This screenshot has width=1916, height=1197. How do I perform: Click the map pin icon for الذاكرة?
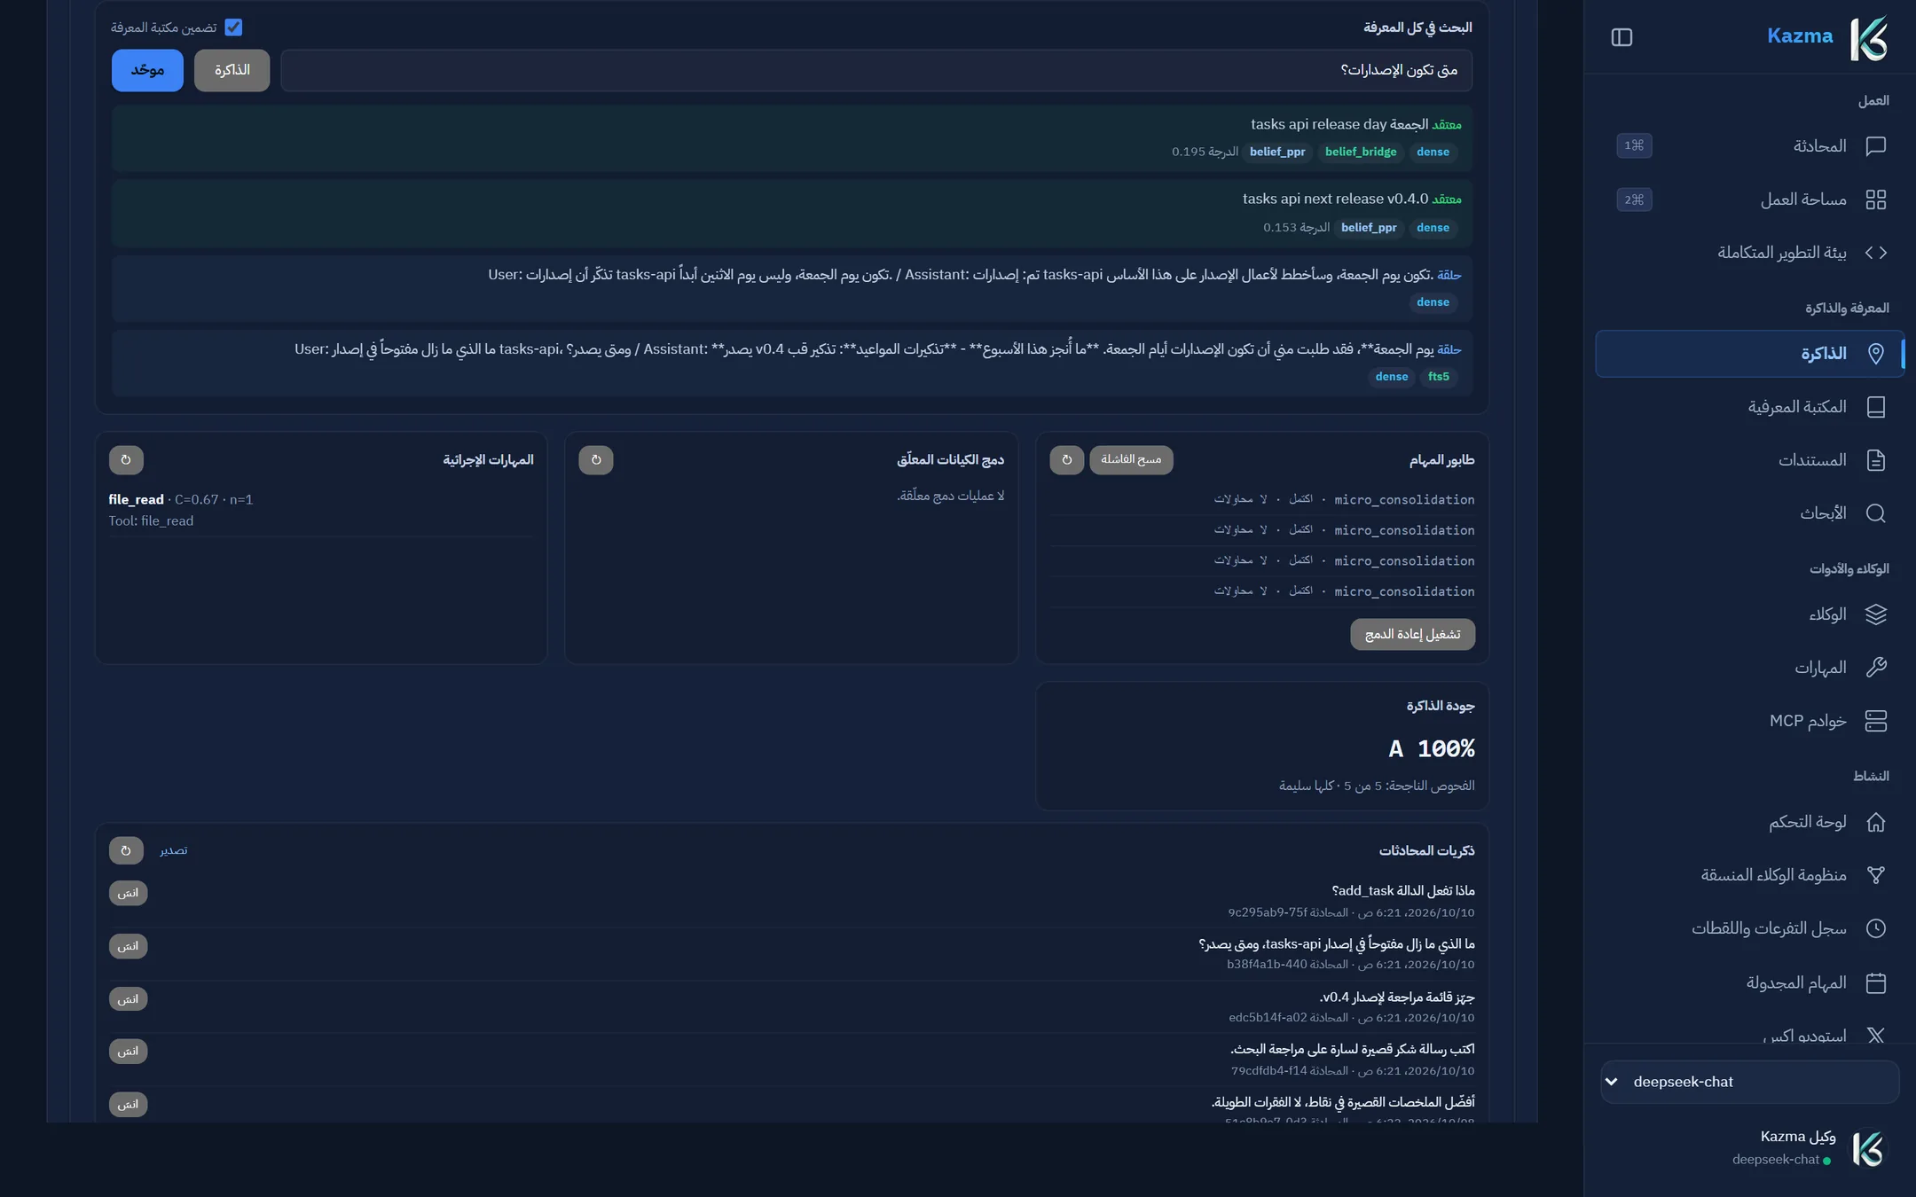pyautogui.click(x=1875, y=354)
